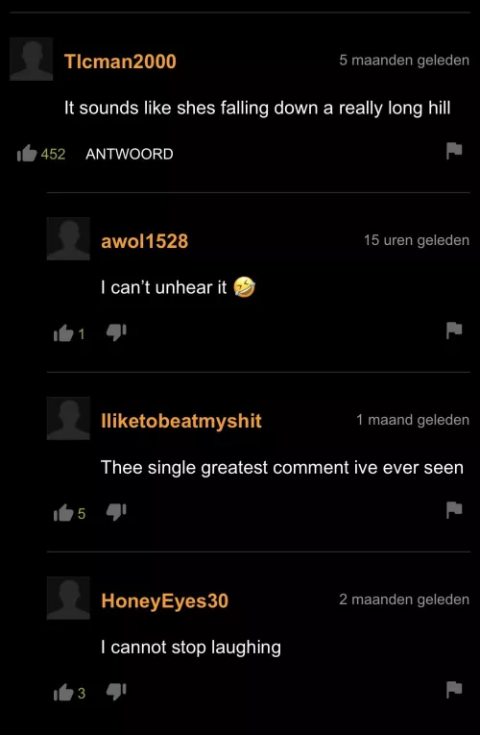The width and height of the screenshot is (480, 735).
Task: Flag Iliketobeatmyshit's reply
Action: click(x=454, y=510)
